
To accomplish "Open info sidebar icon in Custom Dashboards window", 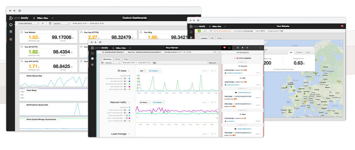I will [11, 24].
